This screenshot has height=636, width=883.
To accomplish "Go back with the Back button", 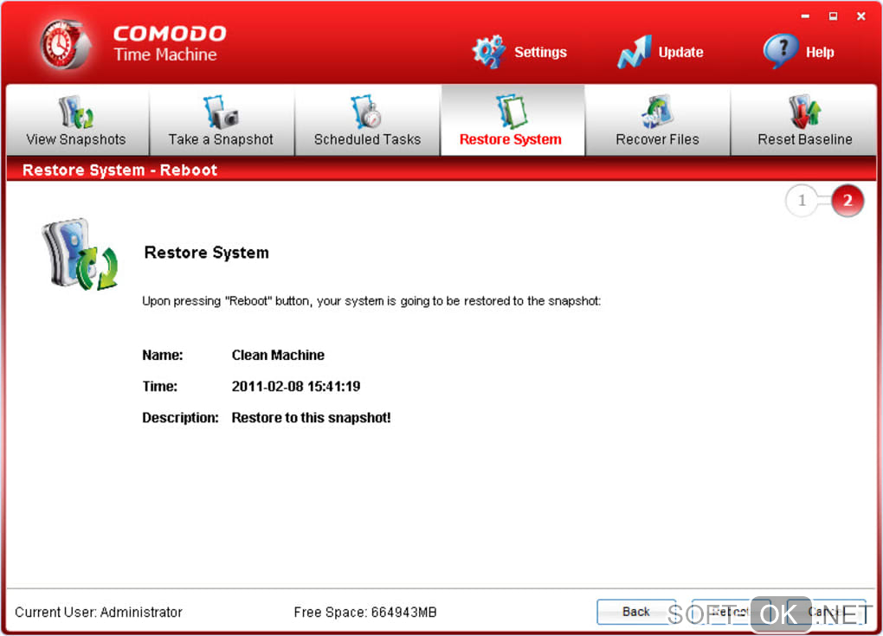I will [x=636, y=612].
